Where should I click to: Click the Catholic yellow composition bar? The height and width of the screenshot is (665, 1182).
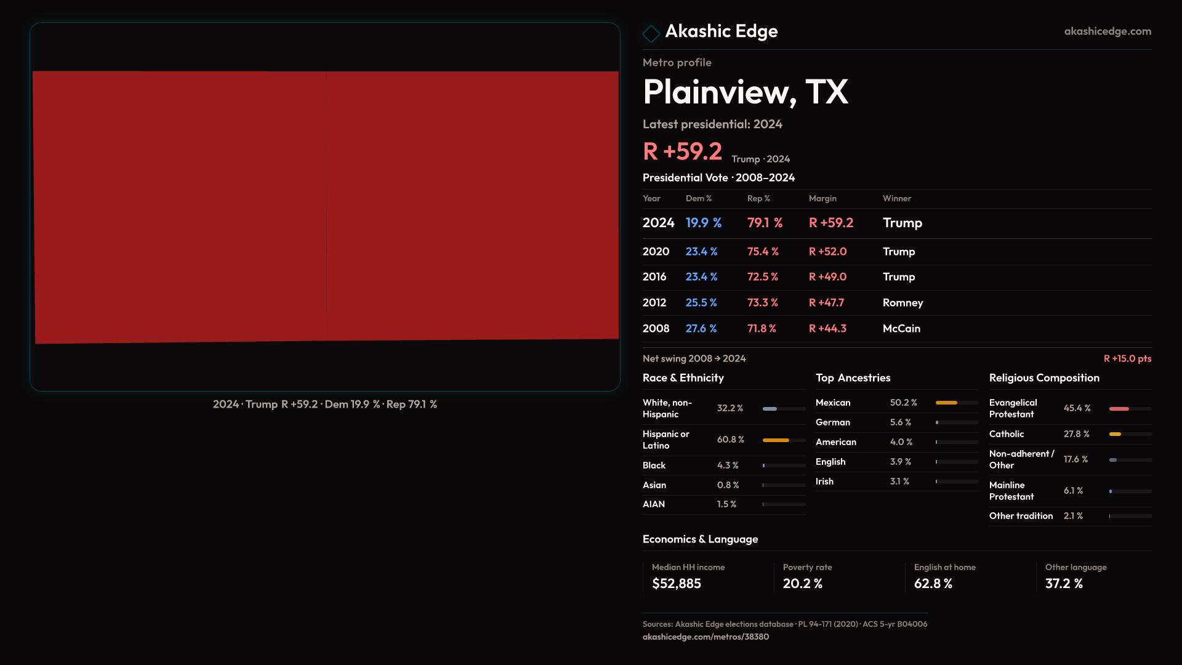1115,434
